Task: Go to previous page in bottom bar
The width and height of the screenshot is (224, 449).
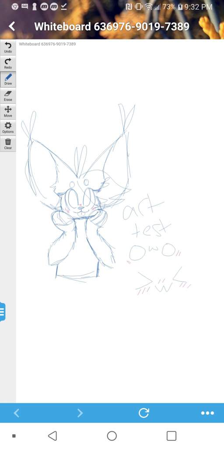Action: [17, 413]
